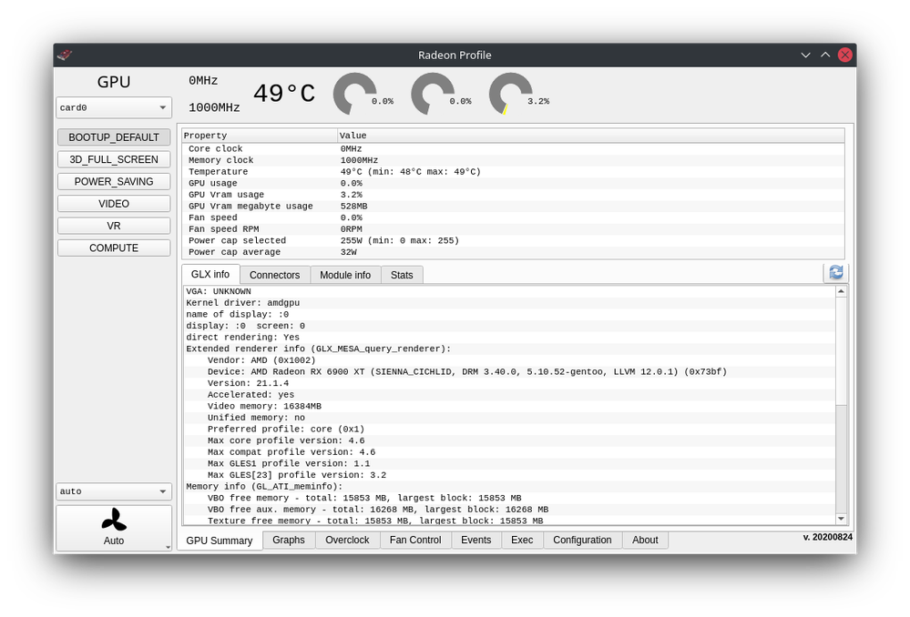Select the Power cap average row
The image size is (910, 617).
tap(513, 252)
